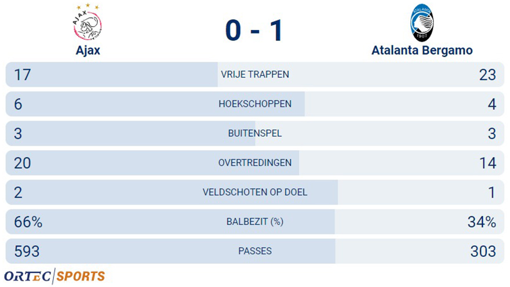Image resolution: width=510 pixels, height=287 pixels.
Task: Click Ajax's 20 fouls value
Action: coord(23,163)
